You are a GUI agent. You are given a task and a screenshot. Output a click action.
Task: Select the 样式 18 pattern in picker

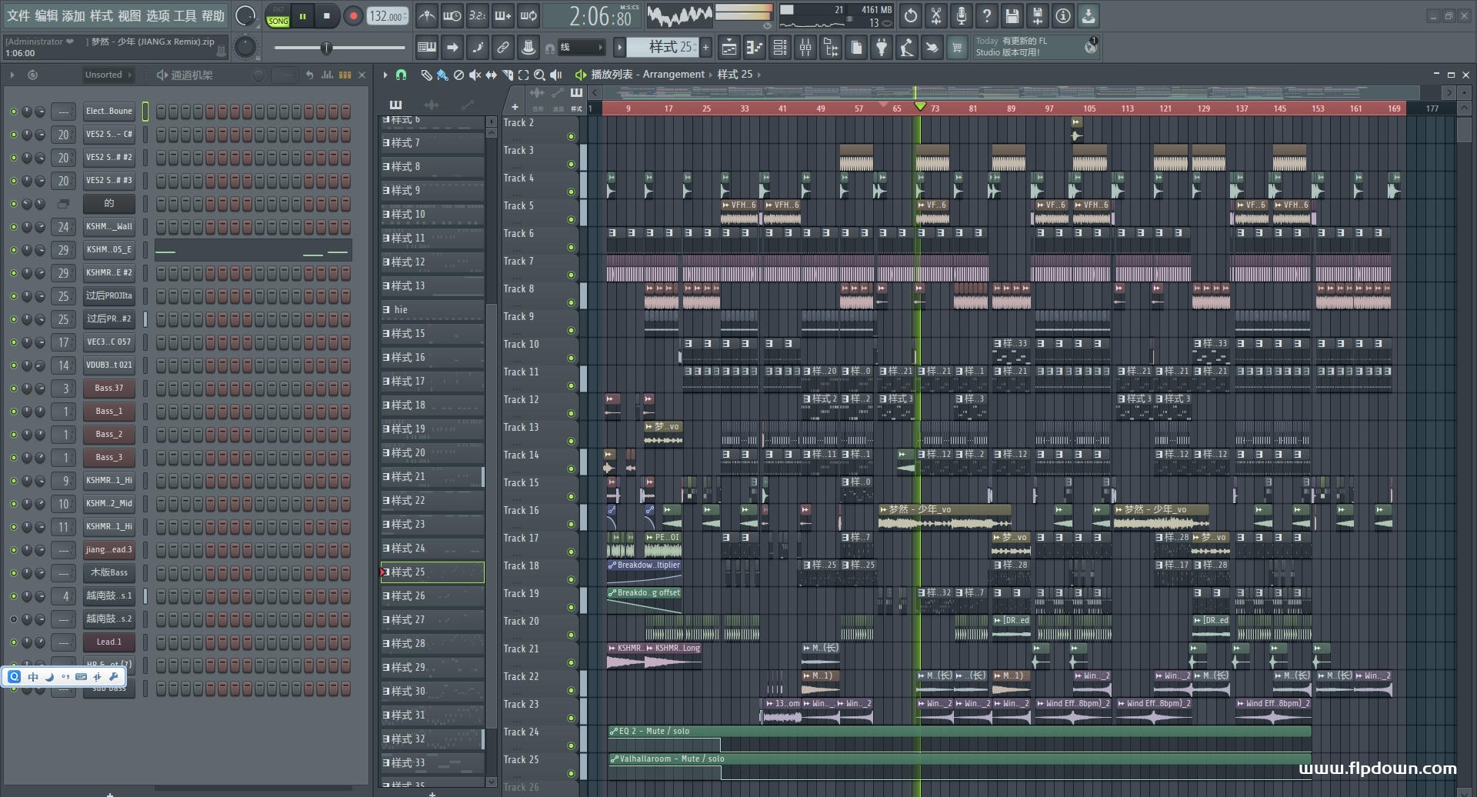coord(432,405)
